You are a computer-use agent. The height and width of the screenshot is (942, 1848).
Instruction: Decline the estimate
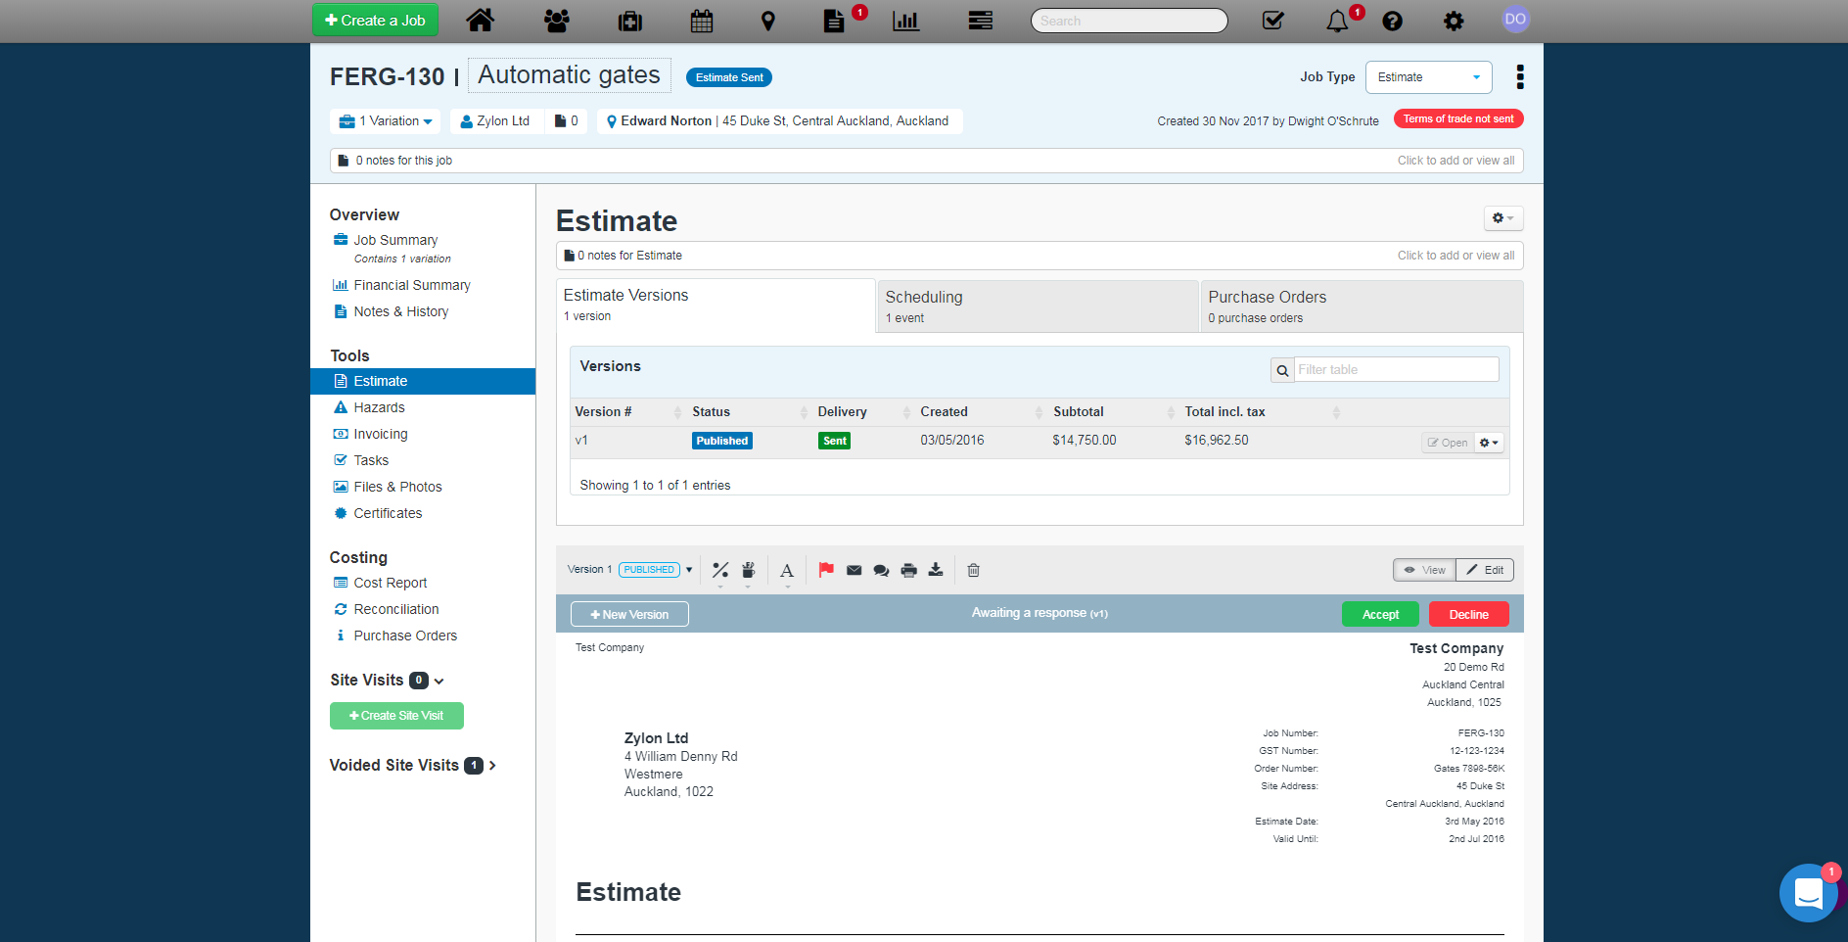pyautogui.click(x=1468, y=614)
